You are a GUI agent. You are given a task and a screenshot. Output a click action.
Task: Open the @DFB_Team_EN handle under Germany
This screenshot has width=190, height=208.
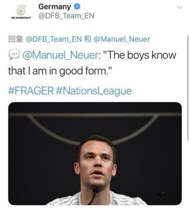coord(66,16)
